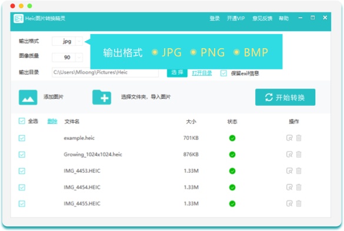The image size is (344, 231).
Task: Delete IMG_4454.HEIC via its trash icon
Action: point(299,188)
